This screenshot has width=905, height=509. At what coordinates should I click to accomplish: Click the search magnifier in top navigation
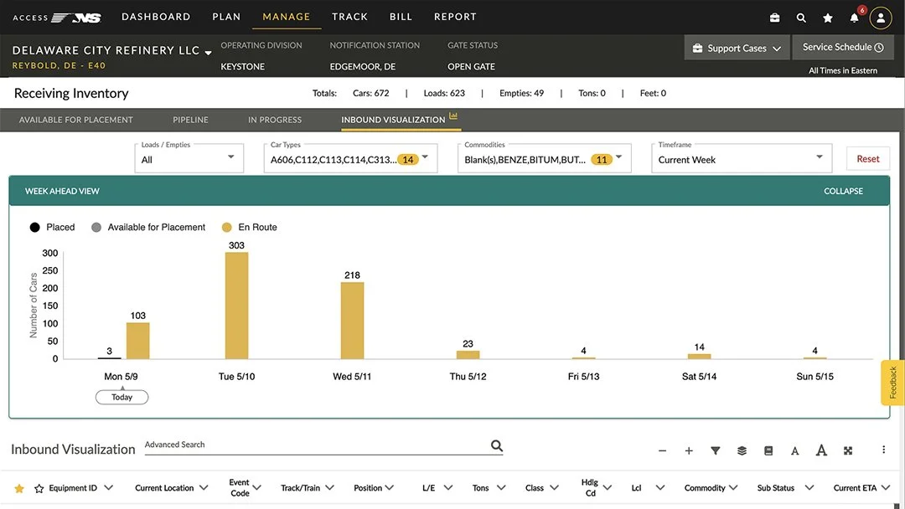[x=801, y=18]
